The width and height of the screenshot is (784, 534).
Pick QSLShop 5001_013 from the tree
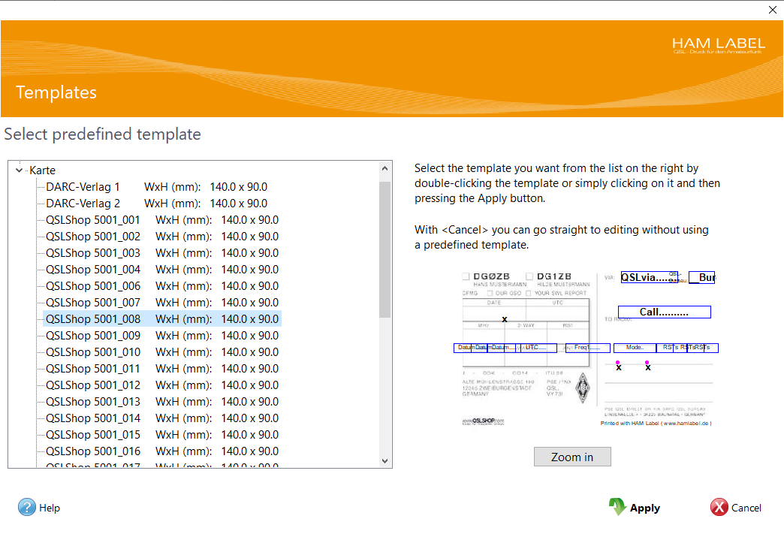[x=162, y=402]
